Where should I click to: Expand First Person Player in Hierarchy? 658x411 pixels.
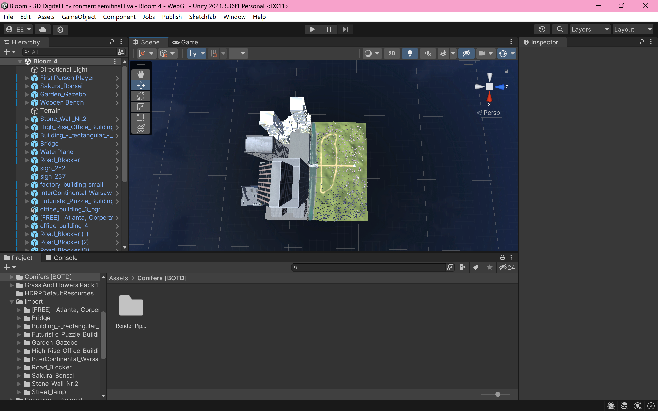tap(27, 78)
